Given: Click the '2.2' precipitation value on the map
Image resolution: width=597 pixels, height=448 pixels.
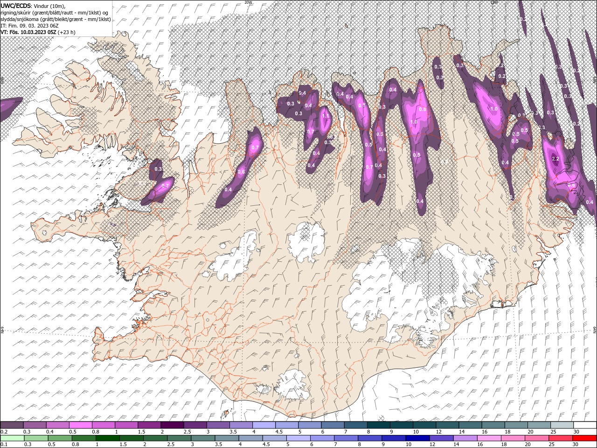Looking at the screenshot, I should click(x=555, y=159).
